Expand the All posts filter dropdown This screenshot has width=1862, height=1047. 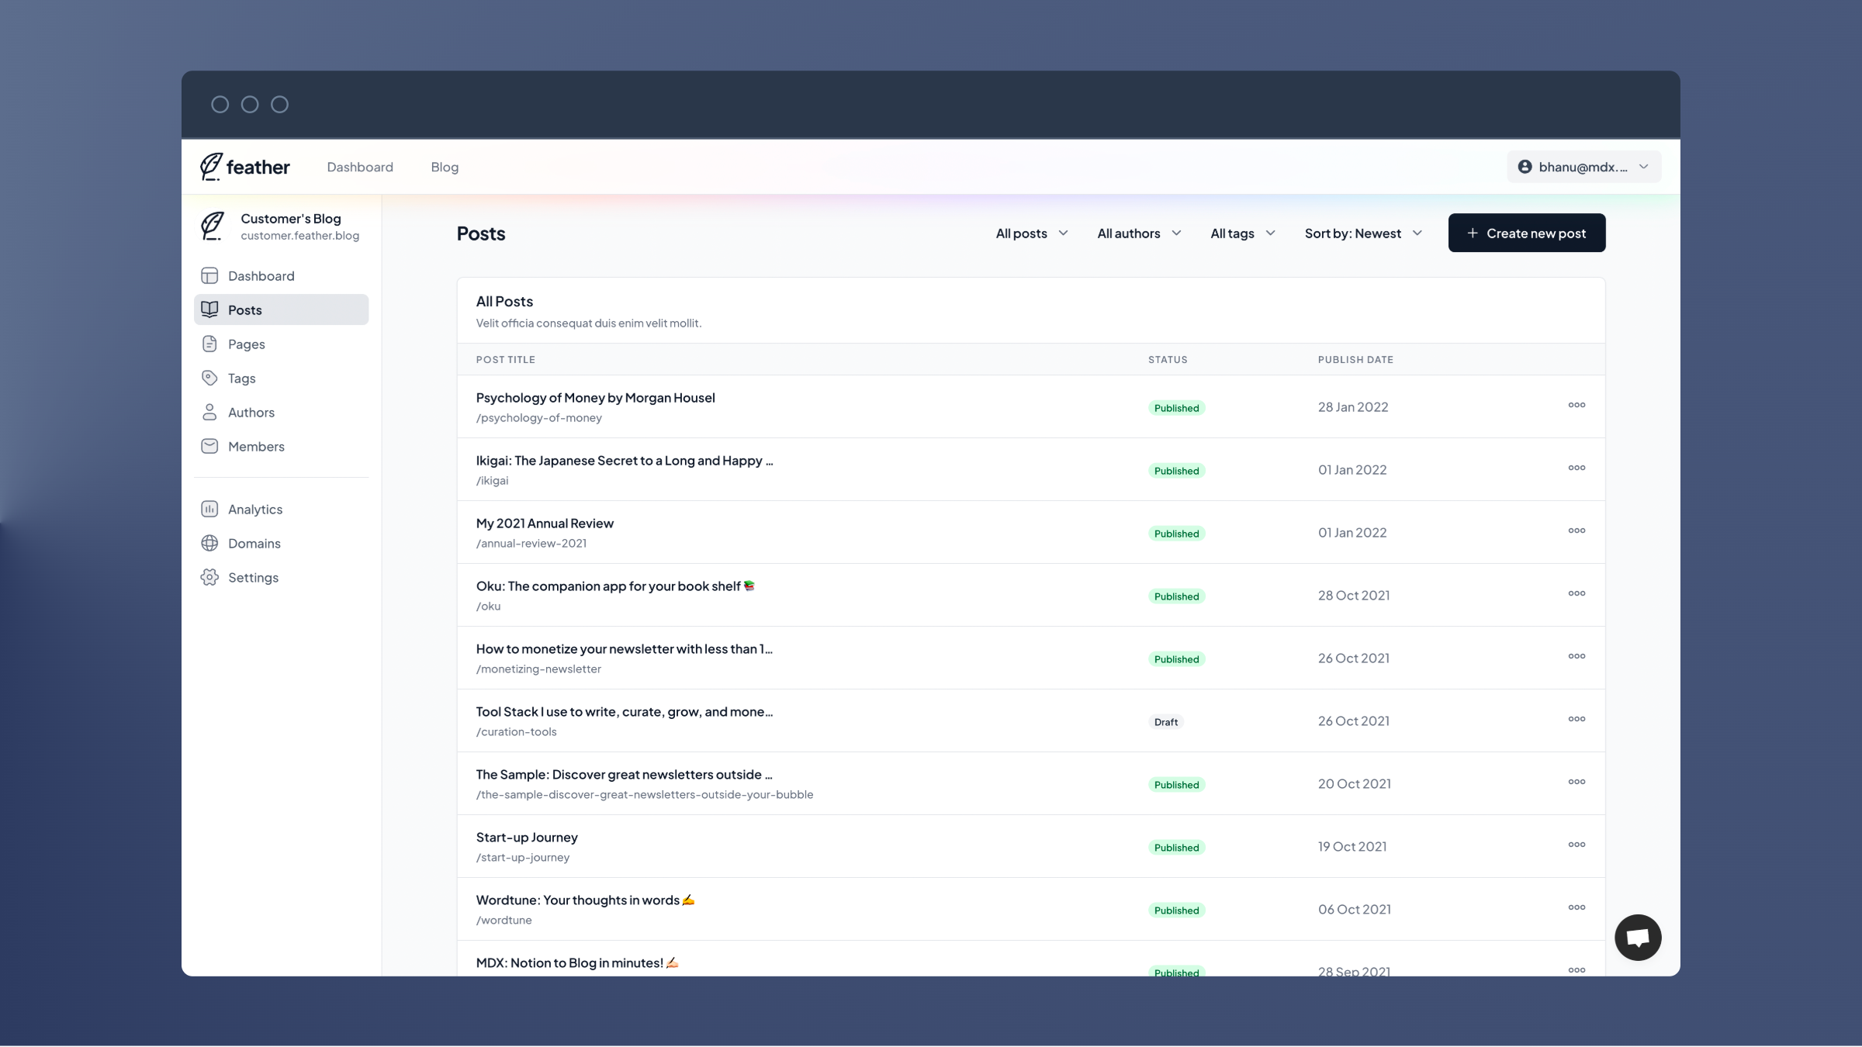tap(1032, 233)
